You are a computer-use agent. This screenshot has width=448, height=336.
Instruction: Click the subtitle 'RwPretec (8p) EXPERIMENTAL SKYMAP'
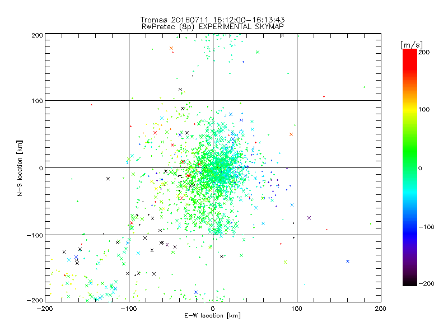(x=213, y=27)
